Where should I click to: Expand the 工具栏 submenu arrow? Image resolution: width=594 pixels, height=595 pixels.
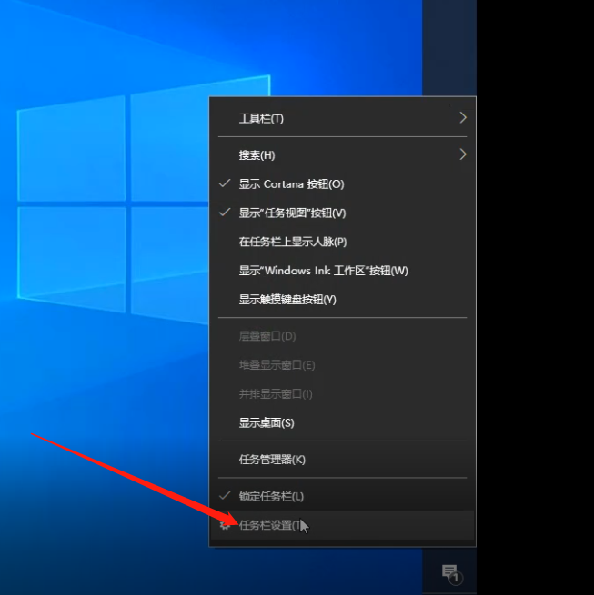pos(462,118)
